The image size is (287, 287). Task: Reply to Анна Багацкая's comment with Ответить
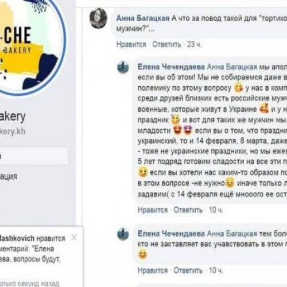click(x=166, y=44)
